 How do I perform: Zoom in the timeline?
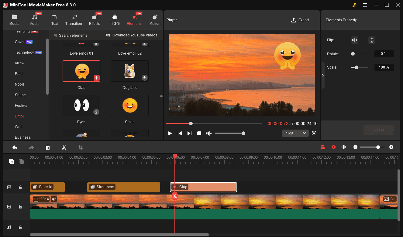point(391,147)
